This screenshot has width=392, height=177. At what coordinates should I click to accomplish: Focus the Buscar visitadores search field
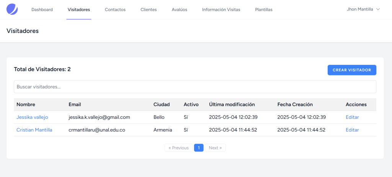point(195,87)
